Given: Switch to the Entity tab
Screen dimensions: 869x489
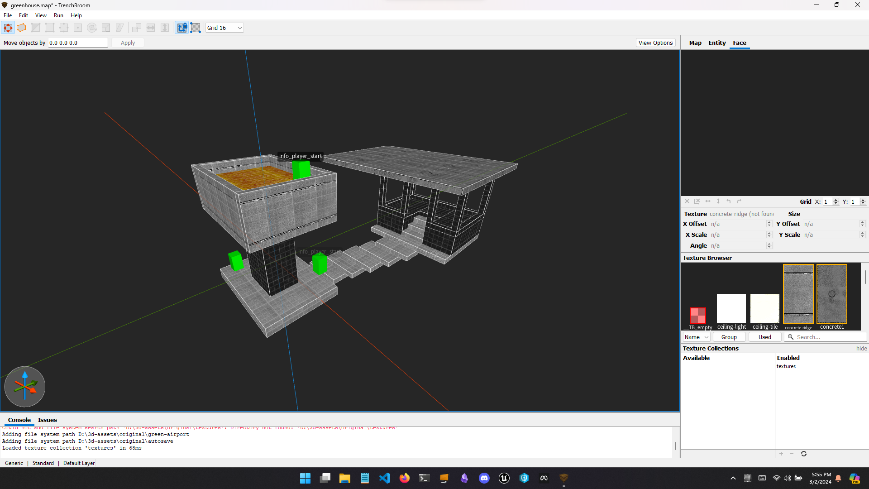Looking at the screenshot, I should coord(717,43).
